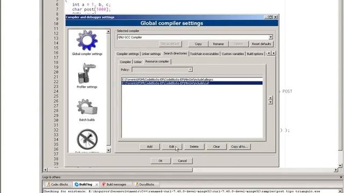Open Custom variables tab
This screenshot has width=344, height=193.
tap(233, 54)
